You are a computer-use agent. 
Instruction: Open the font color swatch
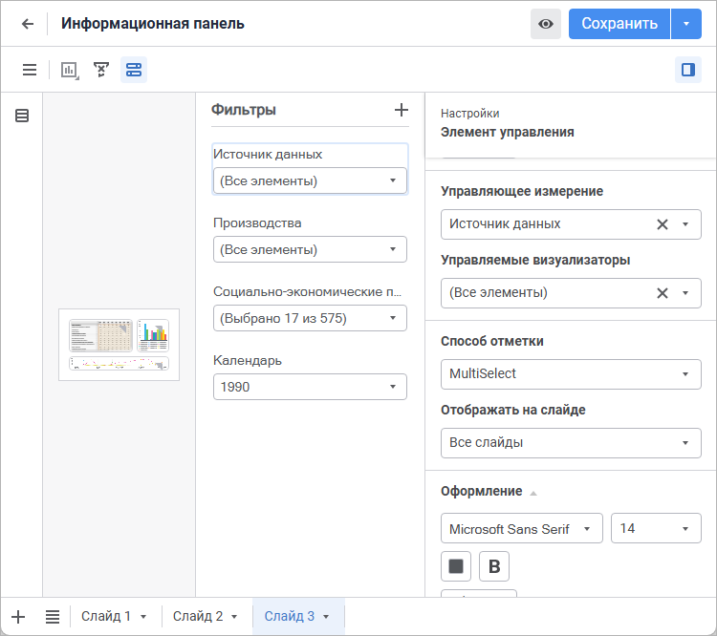click(456, 566)
